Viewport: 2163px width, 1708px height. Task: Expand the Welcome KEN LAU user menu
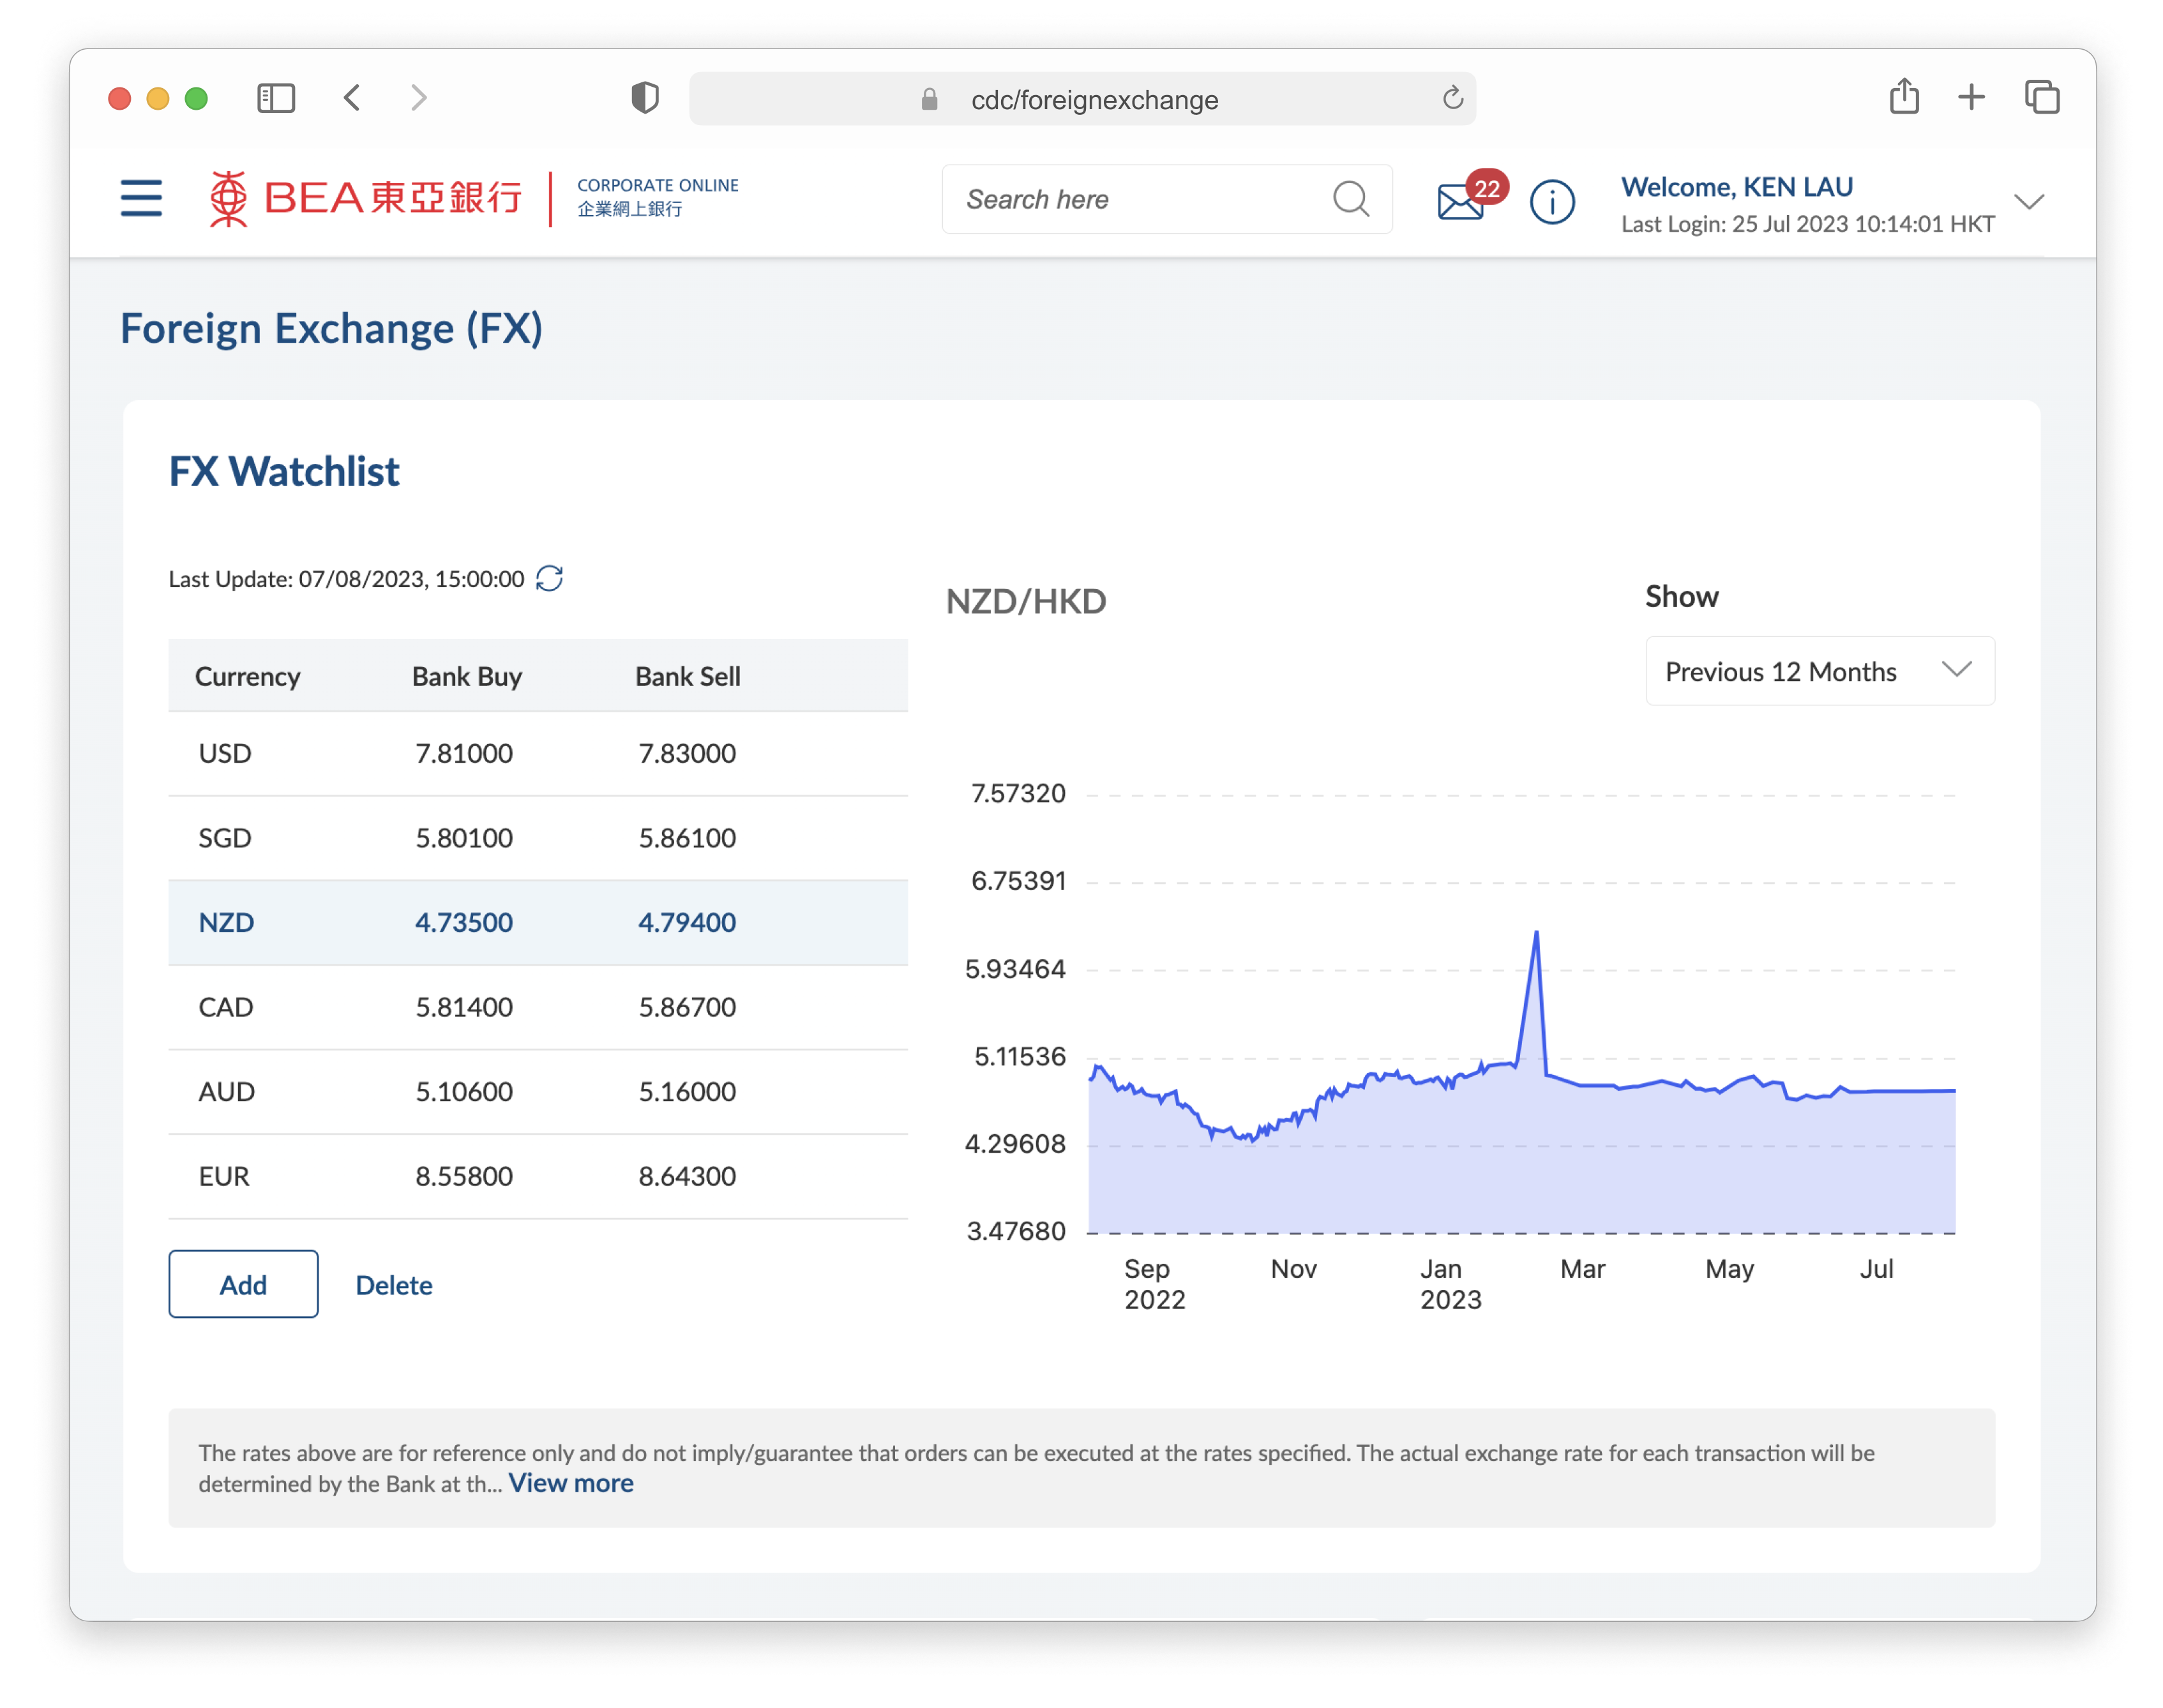point(2029,202)
